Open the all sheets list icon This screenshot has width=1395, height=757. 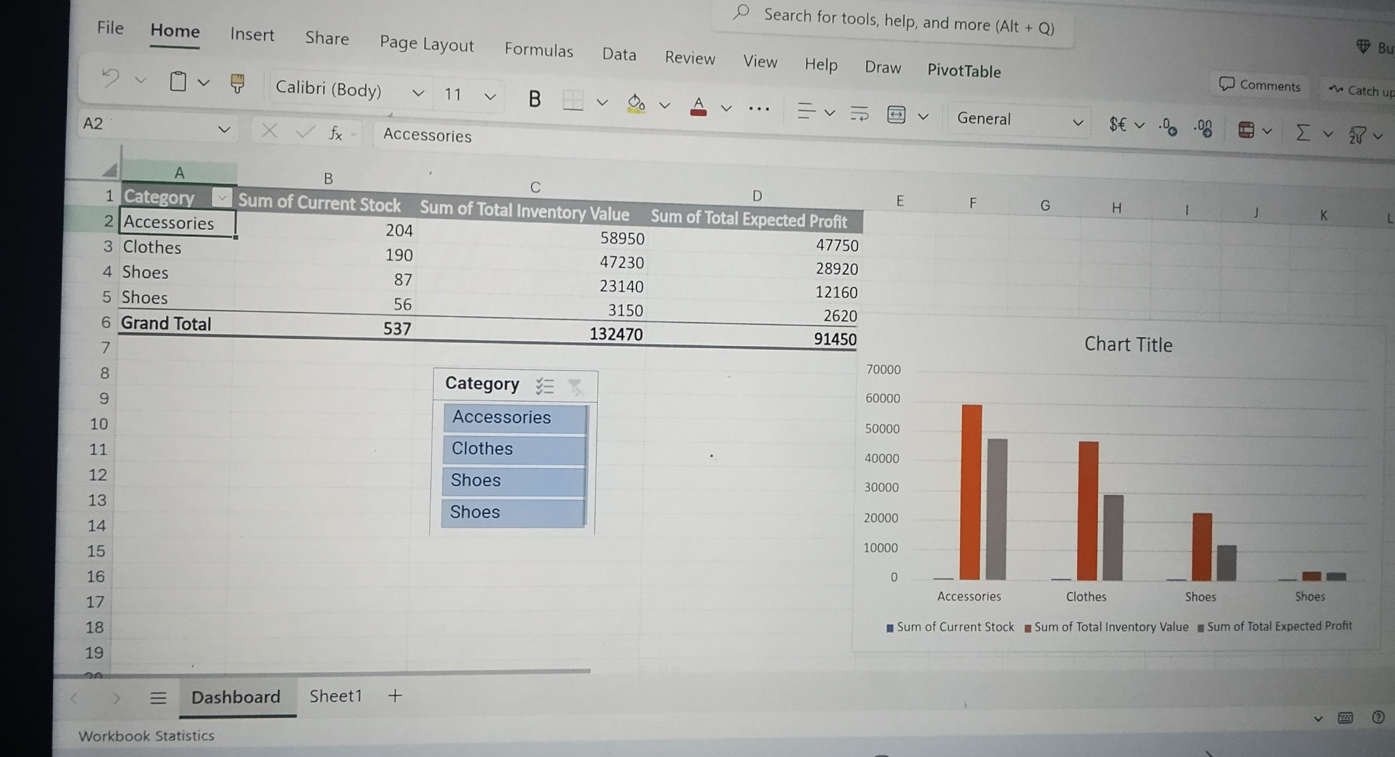coord(158,697)
